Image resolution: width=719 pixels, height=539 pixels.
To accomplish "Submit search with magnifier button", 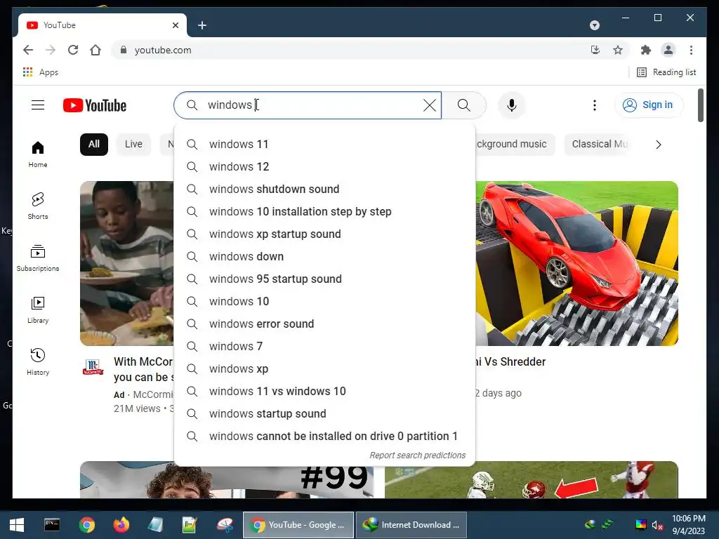I will (463, 105).
